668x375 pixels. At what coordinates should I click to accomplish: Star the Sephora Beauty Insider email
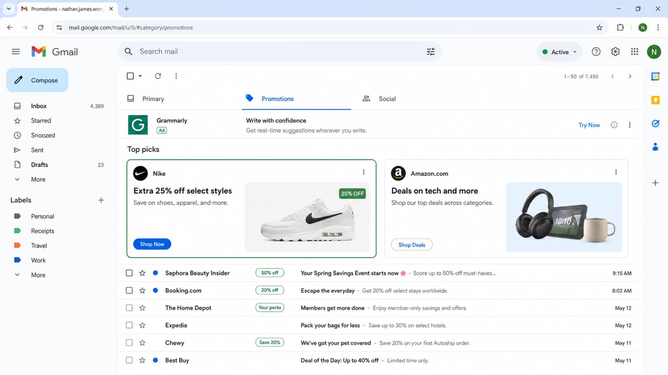coord(142,273)
